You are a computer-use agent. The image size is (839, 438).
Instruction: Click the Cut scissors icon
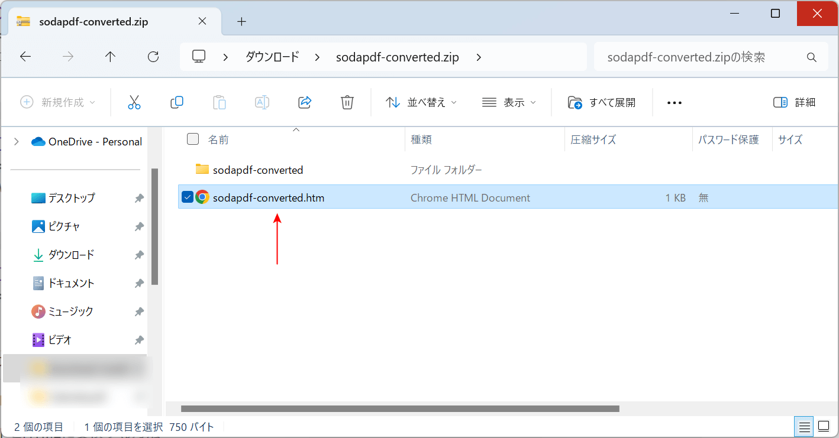point(134,102)
